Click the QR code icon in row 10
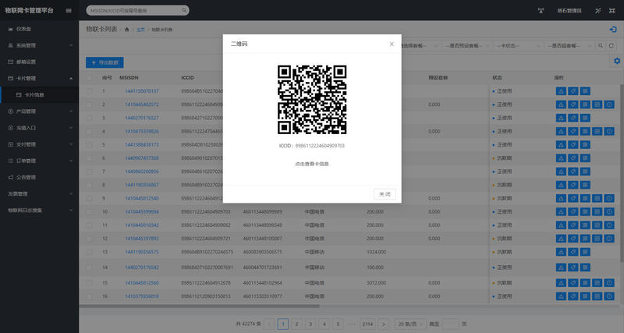 (x=585, y=211)
